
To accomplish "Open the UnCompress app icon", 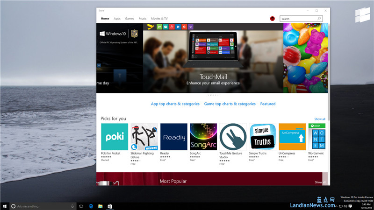I will (x=292, y=137).
